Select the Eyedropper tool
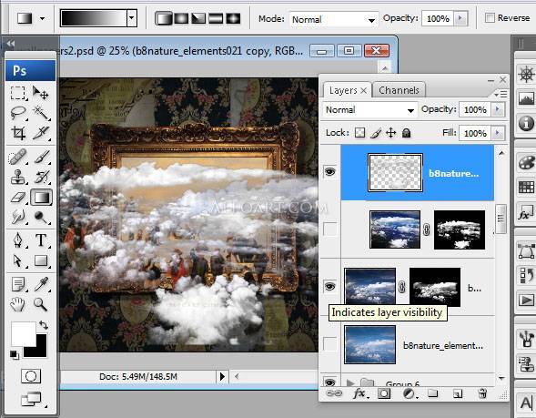Image resolution: width=536 pixels, height=418 pixels. point(41,284)
